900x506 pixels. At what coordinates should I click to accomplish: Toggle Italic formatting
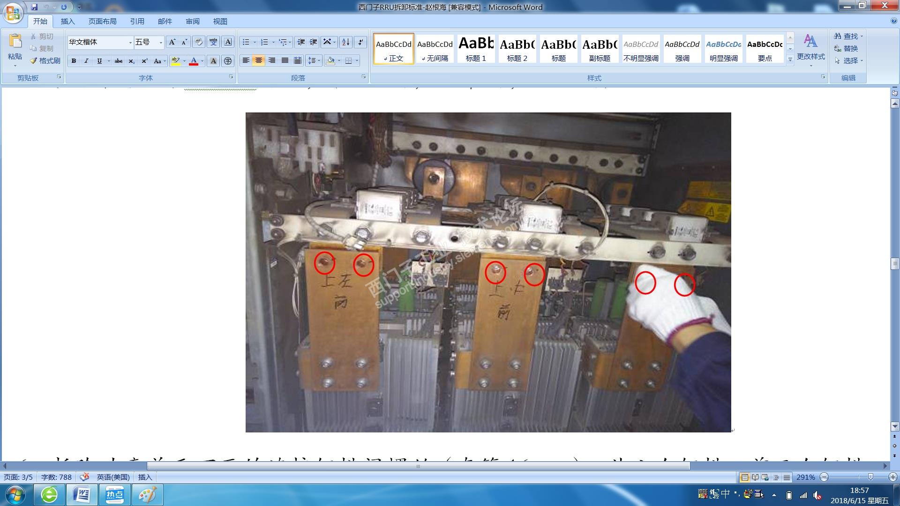click(86, 61)
